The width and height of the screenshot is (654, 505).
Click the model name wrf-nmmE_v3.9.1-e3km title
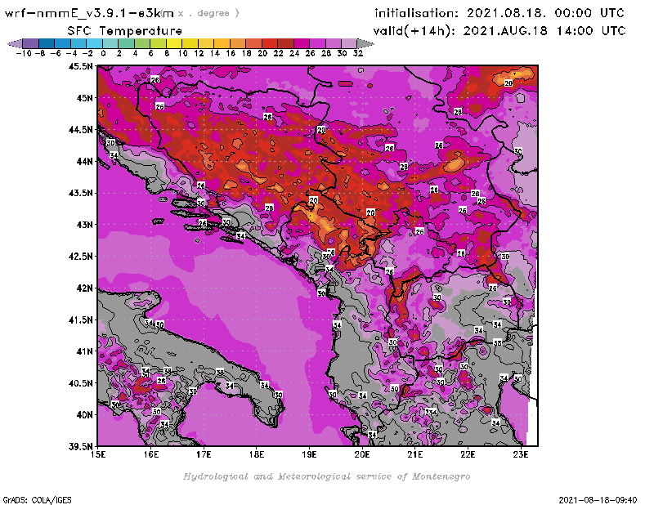(x=89, y=13)
